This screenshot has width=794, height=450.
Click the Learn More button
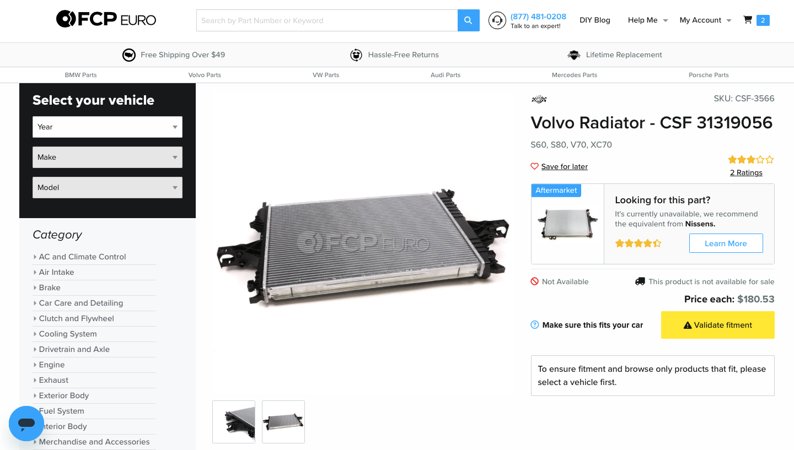click(726, 243)
